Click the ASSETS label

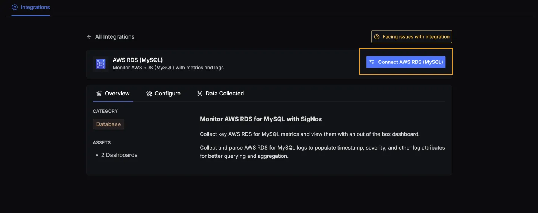click(102, 143)
